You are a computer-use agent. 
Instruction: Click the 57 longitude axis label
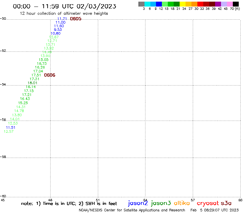point(193,200)
